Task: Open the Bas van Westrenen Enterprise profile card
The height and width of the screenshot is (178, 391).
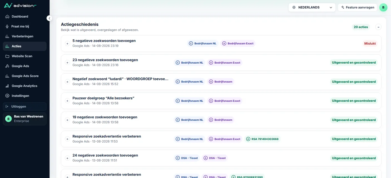Action: (25, 119)
